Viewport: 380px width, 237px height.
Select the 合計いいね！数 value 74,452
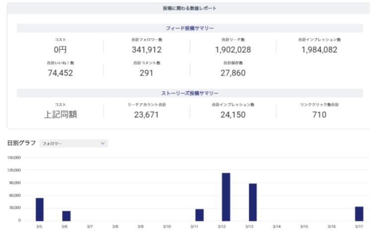point(60,73)
